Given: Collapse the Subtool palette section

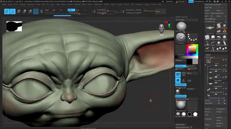Looking at the screenshot, I should (208, 55).
